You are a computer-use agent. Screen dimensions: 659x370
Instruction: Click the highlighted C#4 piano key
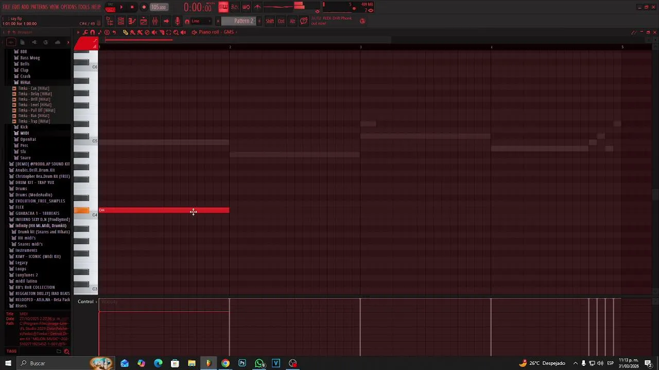(x=81, y=210)
